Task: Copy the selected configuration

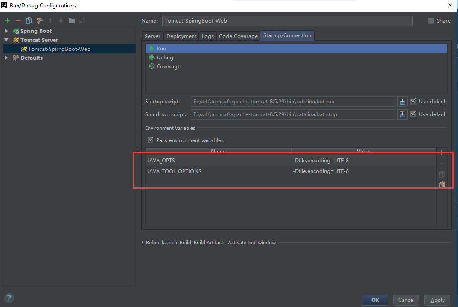Action: click(x=29, y=20)
